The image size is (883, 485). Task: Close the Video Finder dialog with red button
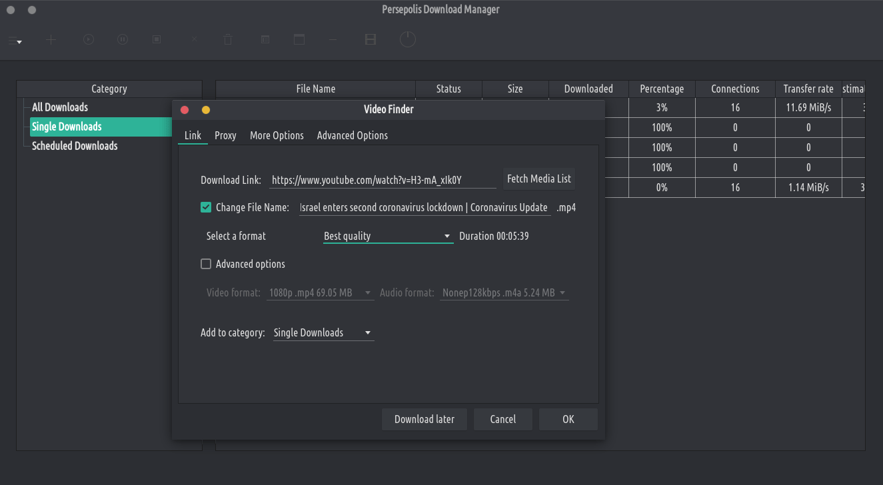tap(185, 110)
